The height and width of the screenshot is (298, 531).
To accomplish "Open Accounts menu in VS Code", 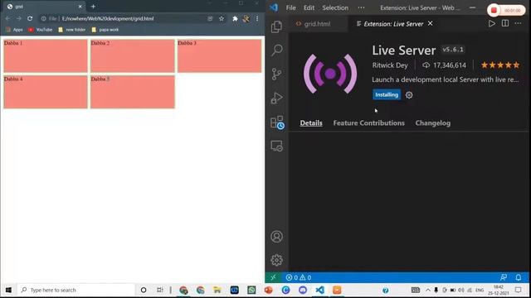I will [x=276, y=237].
